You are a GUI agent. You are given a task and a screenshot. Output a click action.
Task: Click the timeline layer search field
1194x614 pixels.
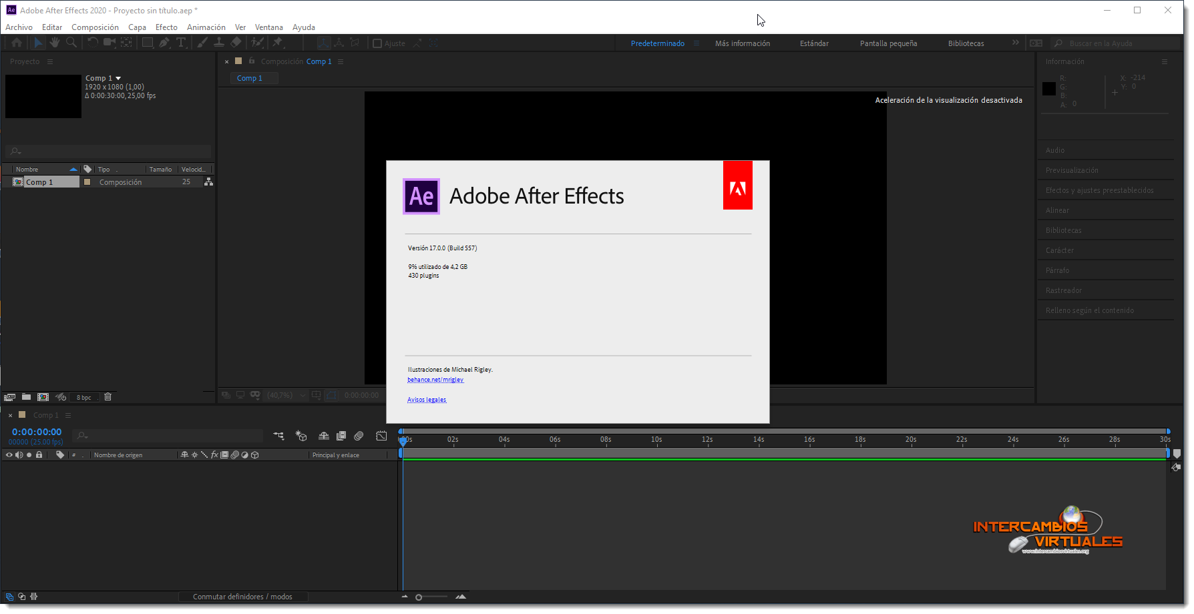click(x=169, y=436)
